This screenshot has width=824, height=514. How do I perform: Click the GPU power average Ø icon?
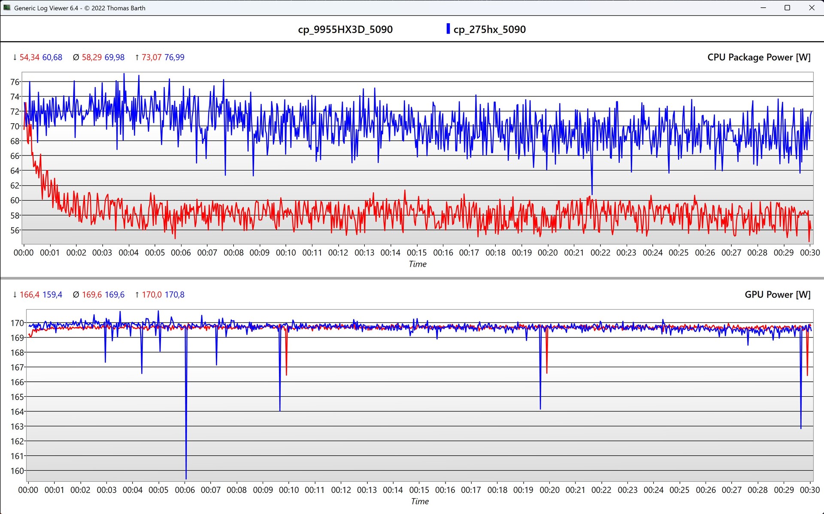pos(76,295)
